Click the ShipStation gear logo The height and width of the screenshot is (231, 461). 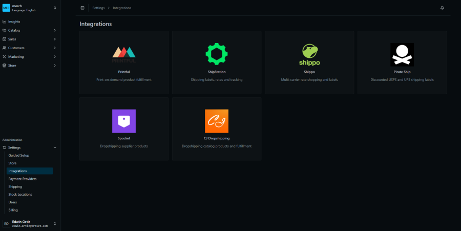(217, 54)
